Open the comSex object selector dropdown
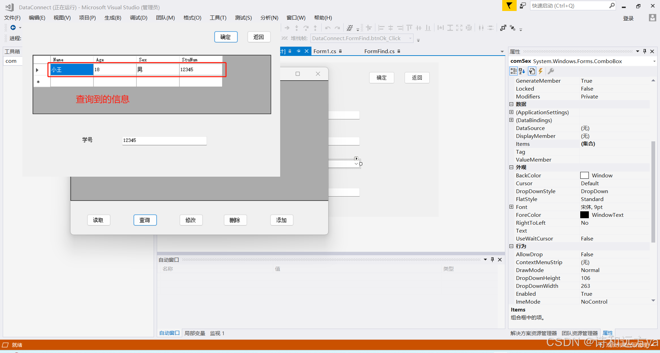 [x=654, y=61]
